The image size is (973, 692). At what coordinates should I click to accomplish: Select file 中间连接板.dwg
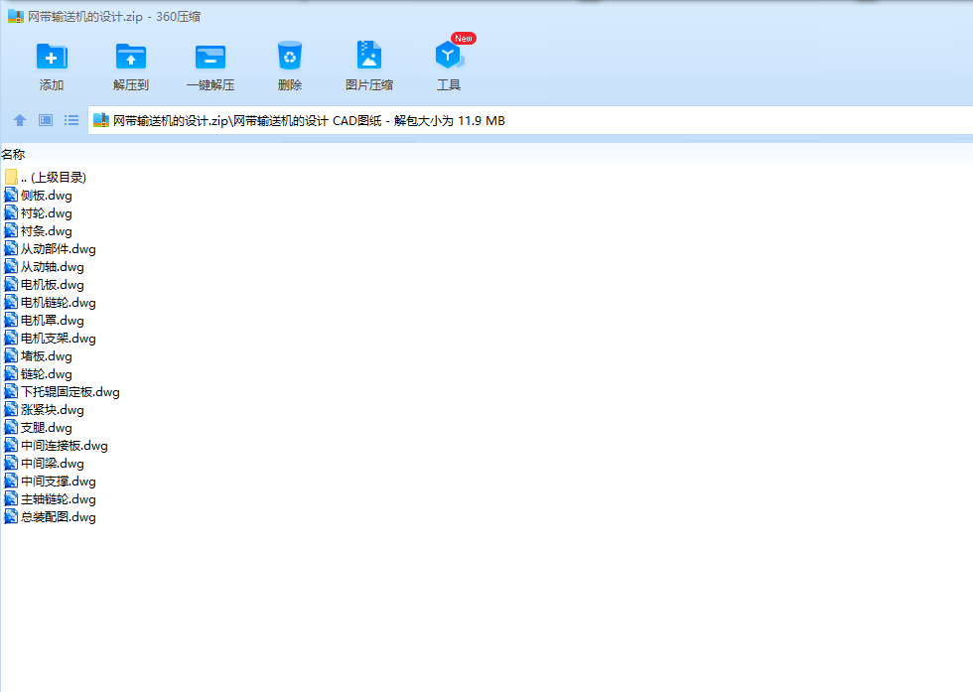click(56, 446)
